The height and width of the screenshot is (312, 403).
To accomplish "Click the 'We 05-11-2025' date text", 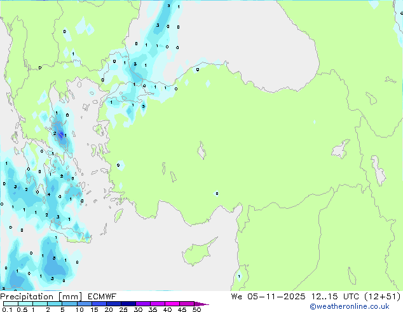I will pyautogui.click(x=268, y=297).
